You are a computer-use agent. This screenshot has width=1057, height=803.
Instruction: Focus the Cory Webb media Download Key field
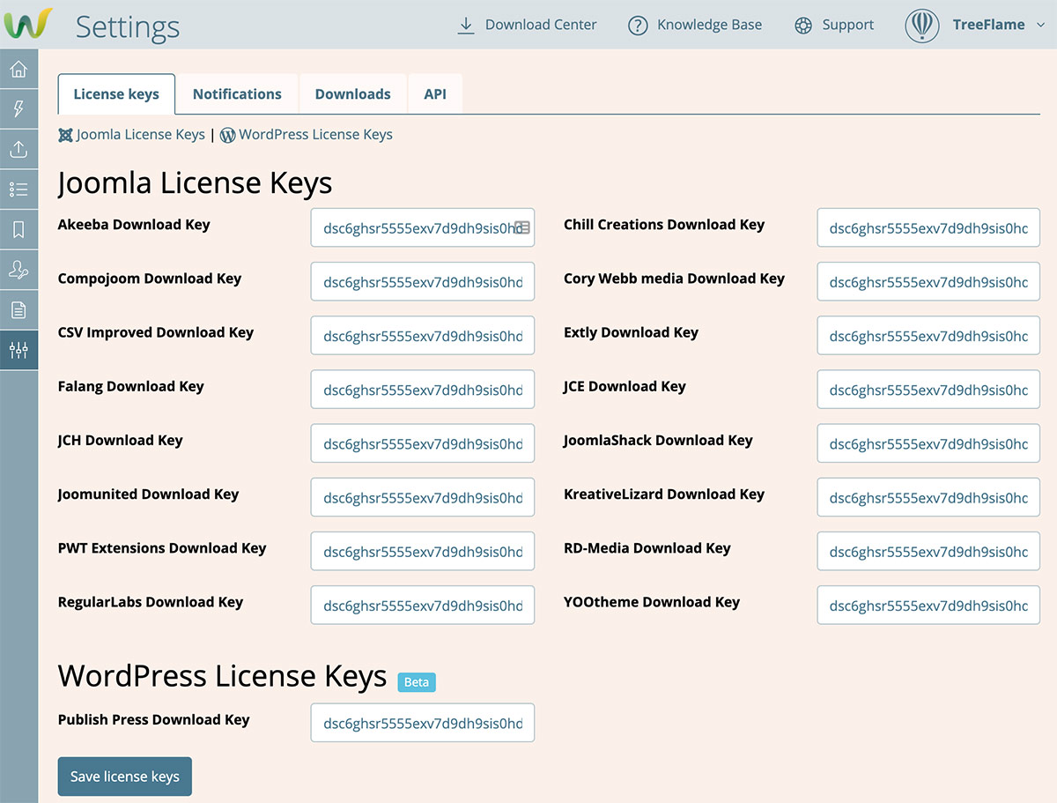coord(928,282)
